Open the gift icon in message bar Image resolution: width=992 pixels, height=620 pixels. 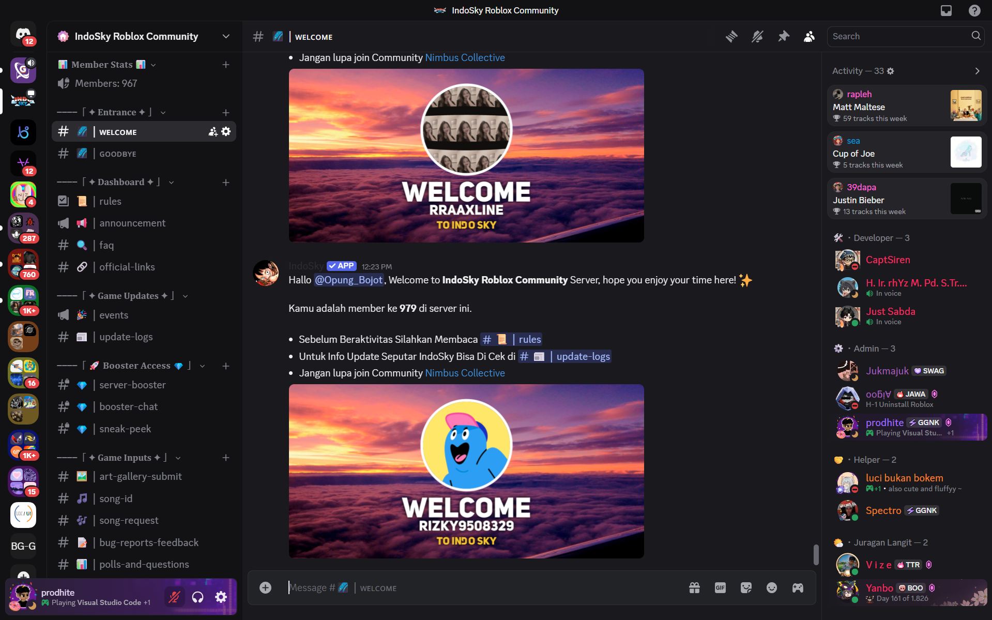[694, 588]
